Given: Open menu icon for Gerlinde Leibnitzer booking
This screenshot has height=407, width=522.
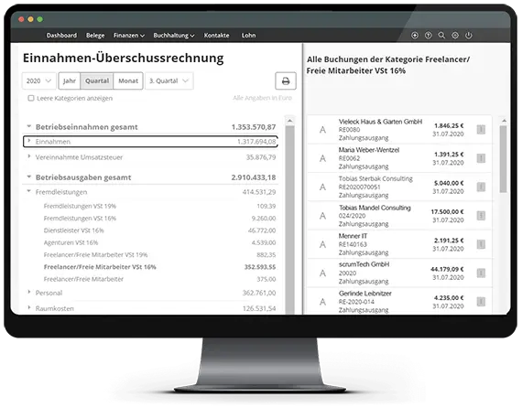Looking at the screenshot, I should click(x=481, y=302).
